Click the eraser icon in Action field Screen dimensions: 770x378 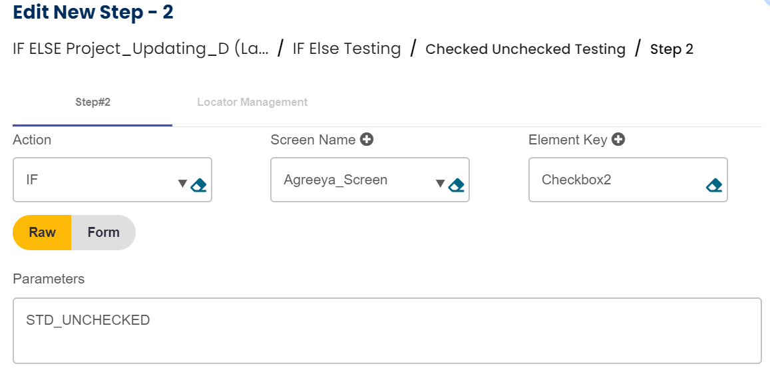click(x=198, y=185)
